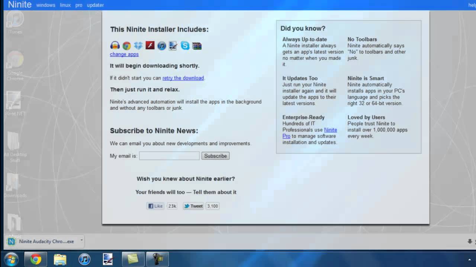
Task: Click the 3,100 tweet count
Action: click(x=212, y=206)
